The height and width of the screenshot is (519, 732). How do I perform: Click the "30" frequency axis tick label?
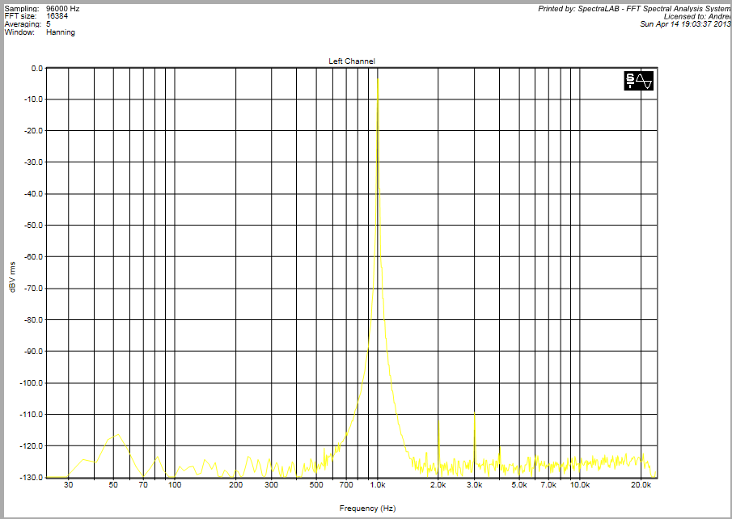[69, 485]
